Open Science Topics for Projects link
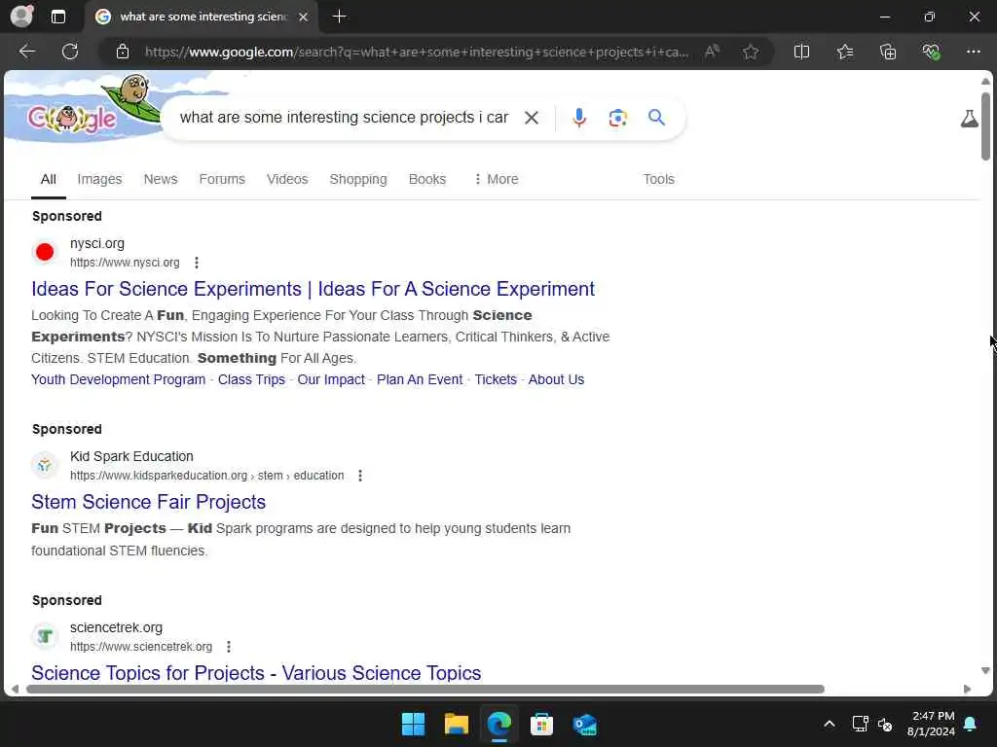 (x=256, y=673)
